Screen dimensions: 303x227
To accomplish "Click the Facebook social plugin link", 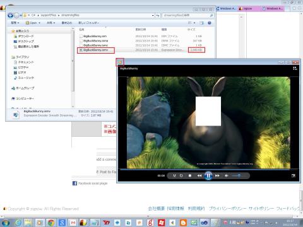I will pos(93,183).
